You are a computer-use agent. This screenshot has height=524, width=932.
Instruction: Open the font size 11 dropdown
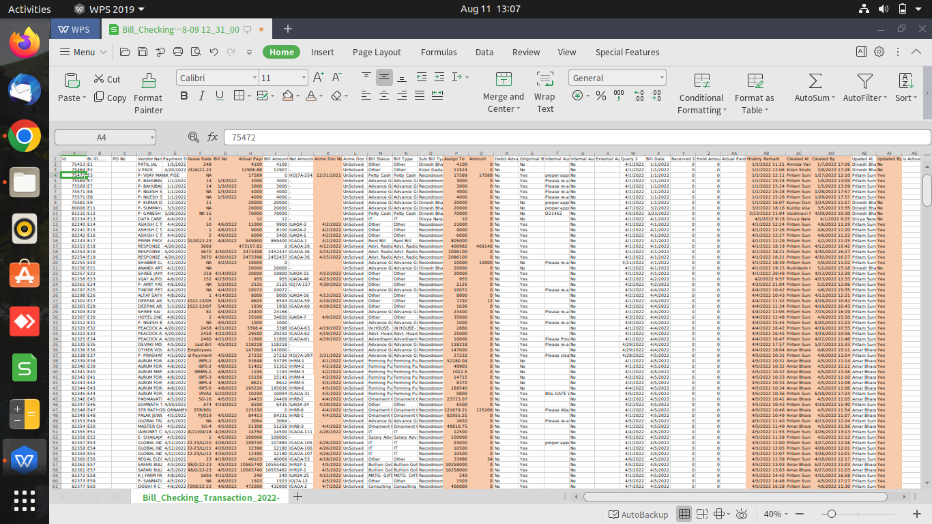click(304, 78)
